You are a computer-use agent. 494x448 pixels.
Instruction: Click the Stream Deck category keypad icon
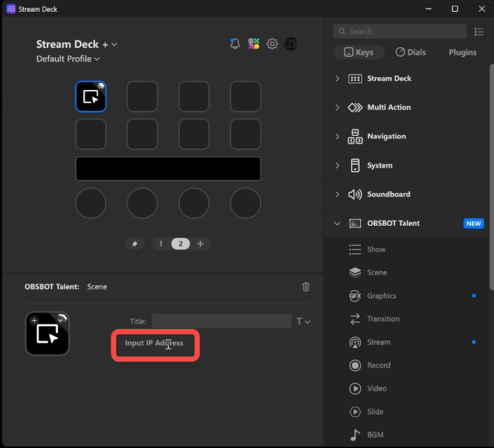click(x=355, y=79)
